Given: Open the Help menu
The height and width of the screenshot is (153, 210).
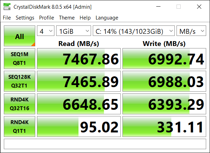Looking at the screenshot, I should [85, 18].
